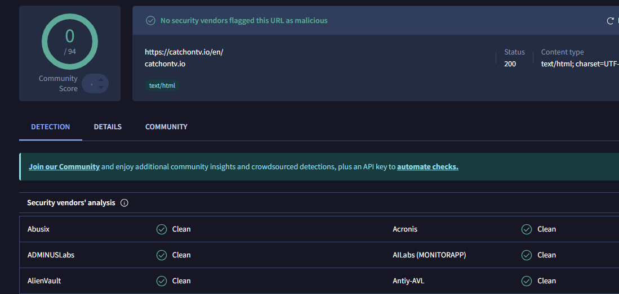
Task: Switch to the DETAILS tab
Action: (108, 127)
